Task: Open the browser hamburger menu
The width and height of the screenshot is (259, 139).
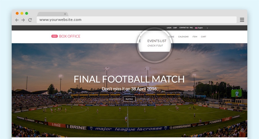Action: (x=242, y=20)
